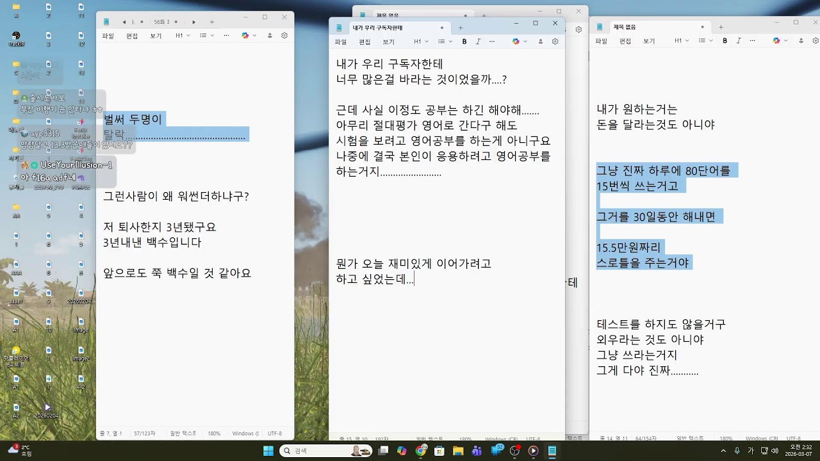Open 파일 menu in the middle Notepad window
The width and height of the screenshot is (820, 461).
(x=340, y=42)
